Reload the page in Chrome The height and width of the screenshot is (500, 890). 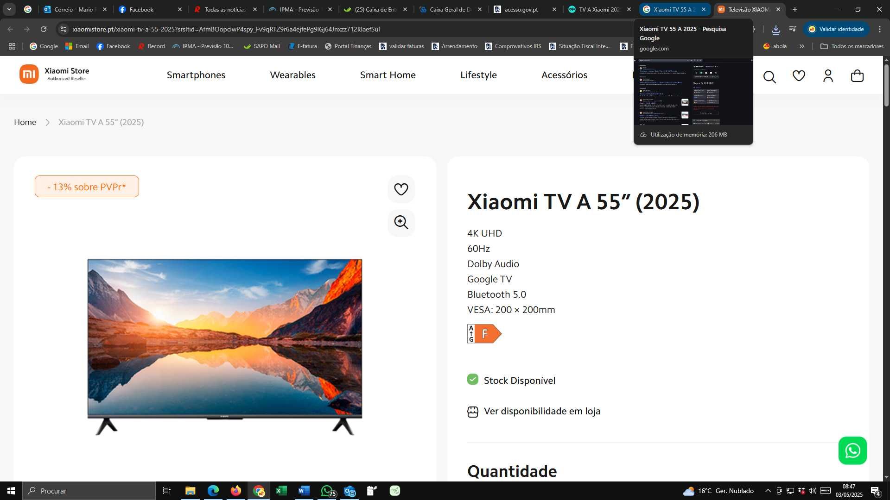click(x=44, y=29)
